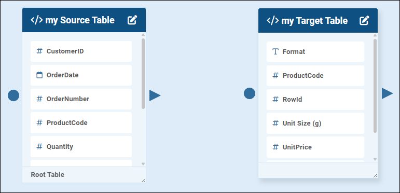
Task: Select the OrderNumber field
Action: point(81,99)
